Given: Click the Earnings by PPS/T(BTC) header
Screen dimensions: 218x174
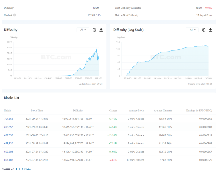Looking at the screenshot, I should point(197,110).
